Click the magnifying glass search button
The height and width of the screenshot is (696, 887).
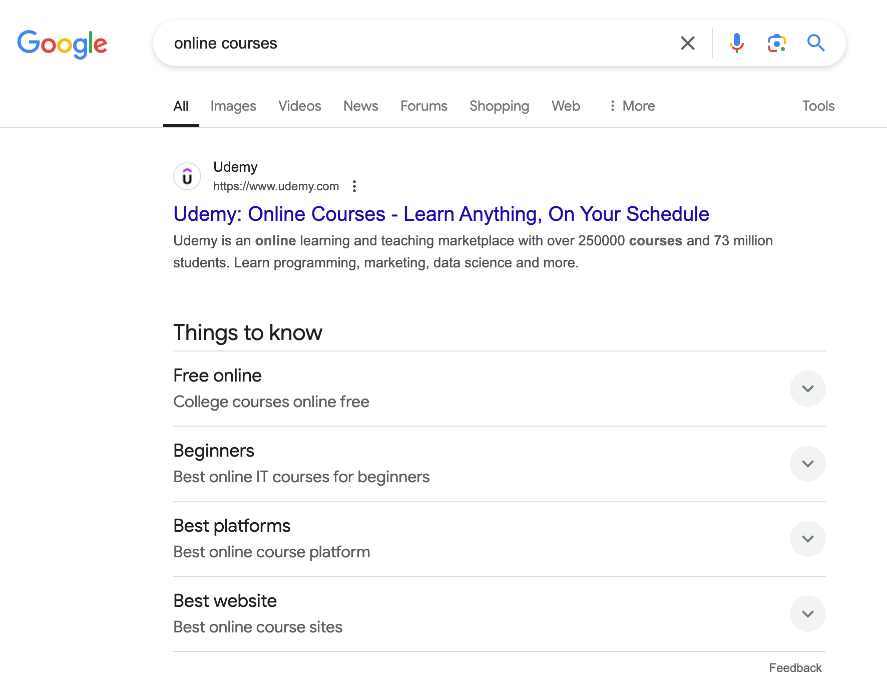[x=816, y=43]
